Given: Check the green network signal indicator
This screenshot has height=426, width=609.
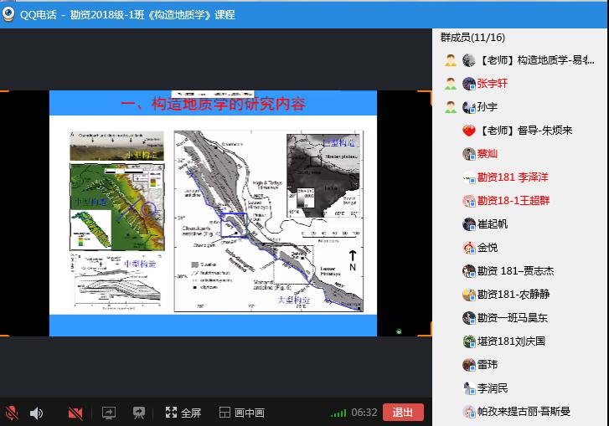Looking at the screenshot, I should click(x=338, y=413).
